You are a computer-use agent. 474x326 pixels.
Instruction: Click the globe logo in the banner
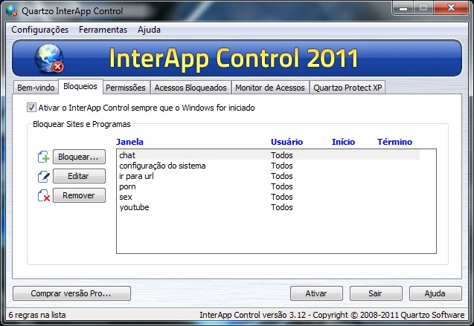(x=49, y=58)
